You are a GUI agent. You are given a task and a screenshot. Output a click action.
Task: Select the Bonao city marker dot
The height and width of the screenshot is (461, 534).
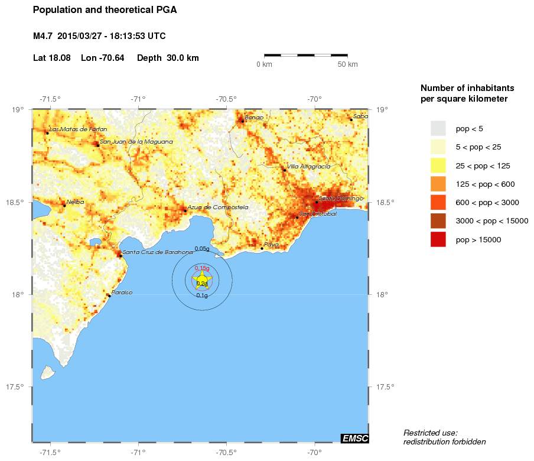242,121
